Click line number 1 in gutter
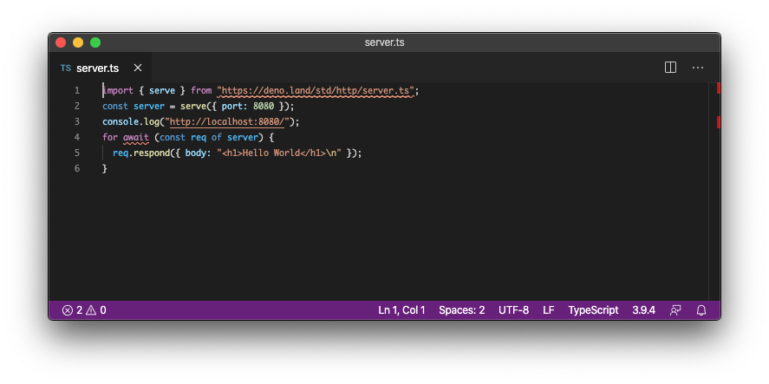The height and width of the screenshot is (384, 769). click(x=77, y=91)
